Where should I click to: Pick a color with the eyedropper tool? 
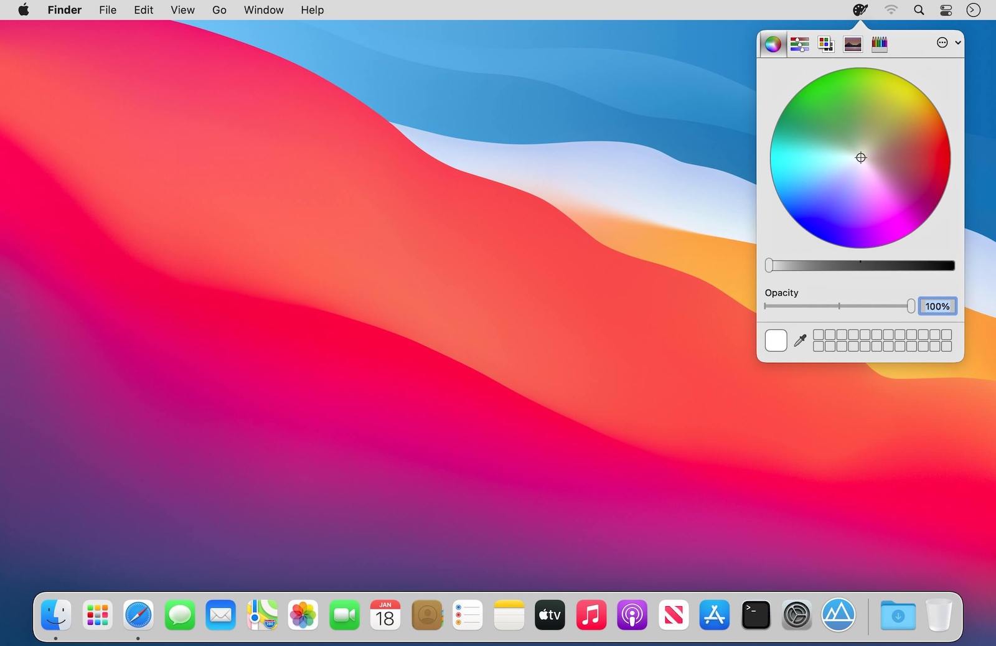point(800,340)
